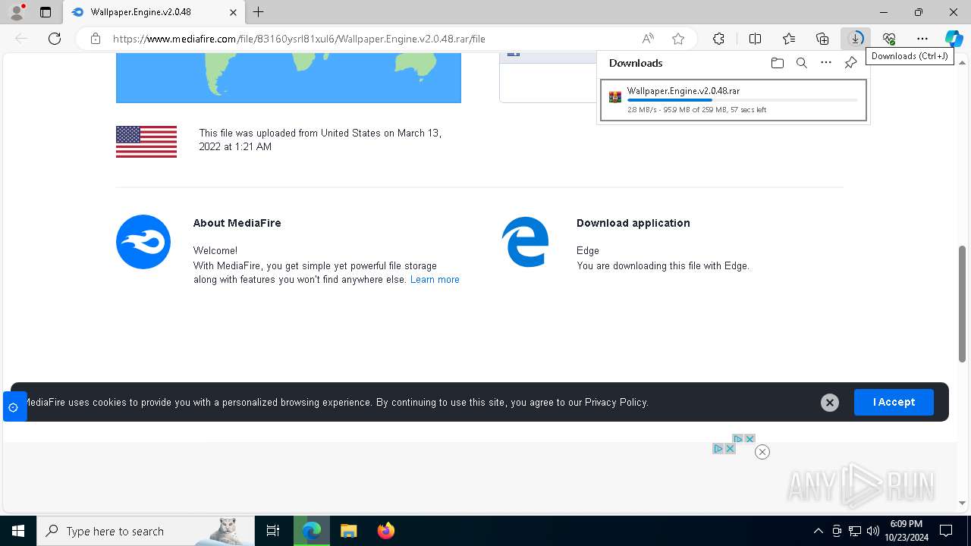Open File Explorer from taskbar
The height and width of the screenshot is (546, 971).
click(348, 531)
